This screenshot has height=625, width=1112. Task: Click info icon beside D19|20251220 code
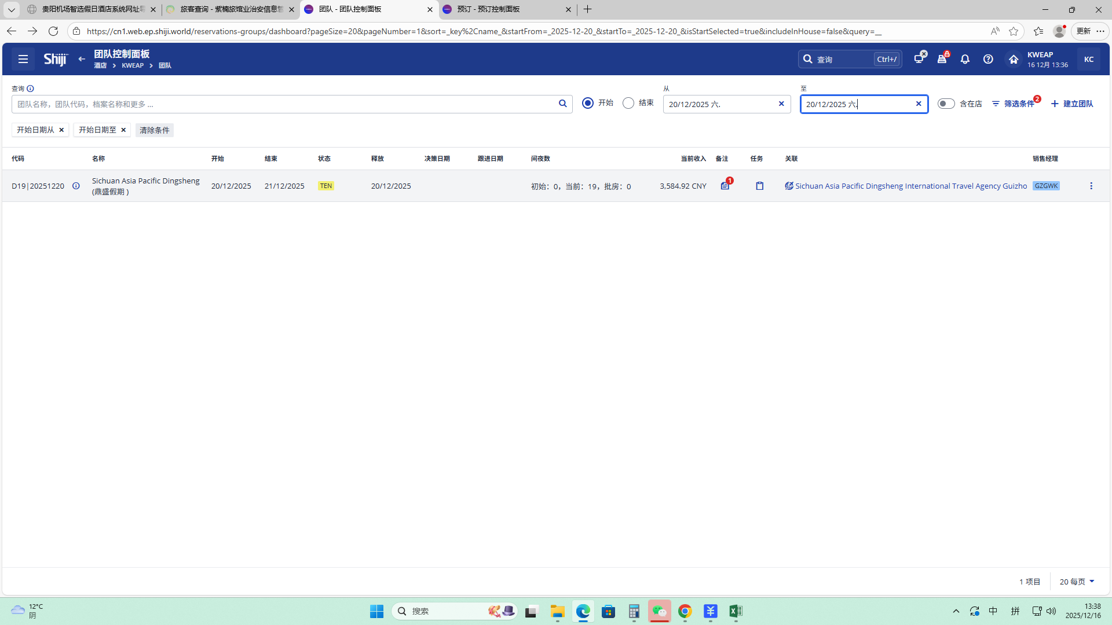pyautogui.click(x=76, y=186)
